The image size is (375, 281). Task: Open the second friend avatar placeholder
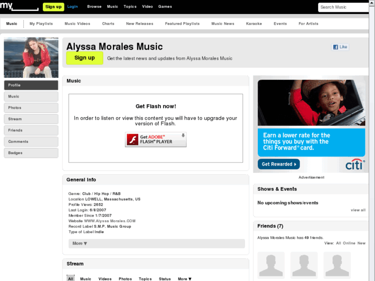click(x=304, y=265)
